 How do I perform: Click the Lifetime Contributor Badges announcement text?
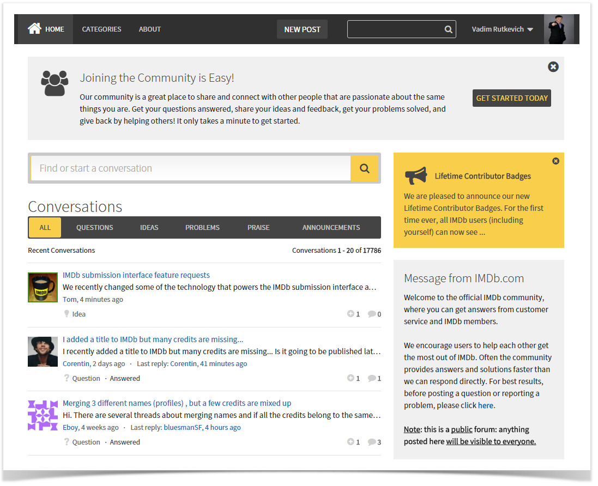point(473,214)
